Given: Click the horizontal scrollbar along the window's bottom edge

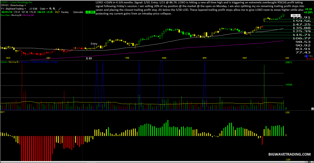Looking at the screenshot, I should tap(157, 162).
